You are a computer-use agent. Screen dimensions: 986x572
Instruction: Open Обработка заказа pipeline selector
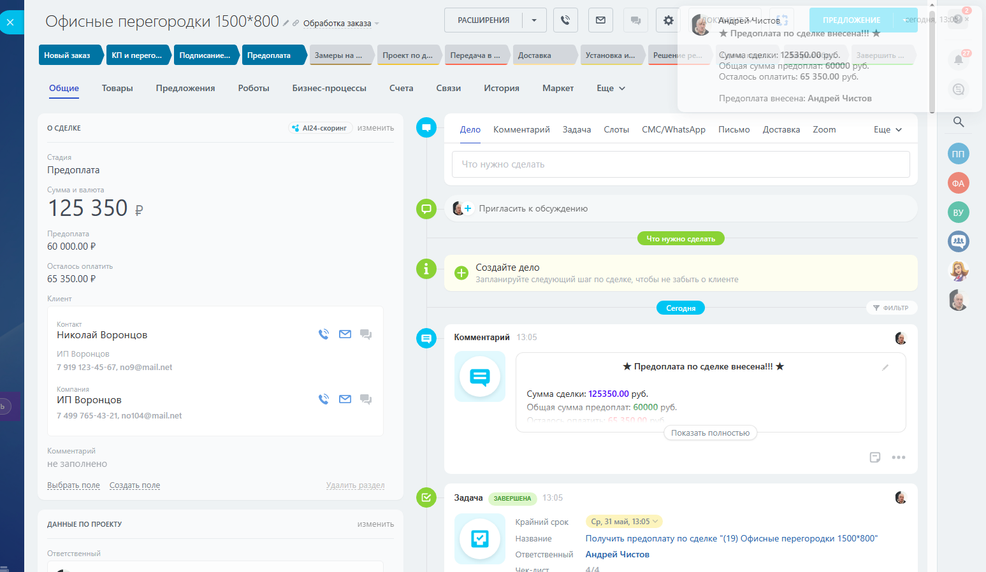[340, 24]
